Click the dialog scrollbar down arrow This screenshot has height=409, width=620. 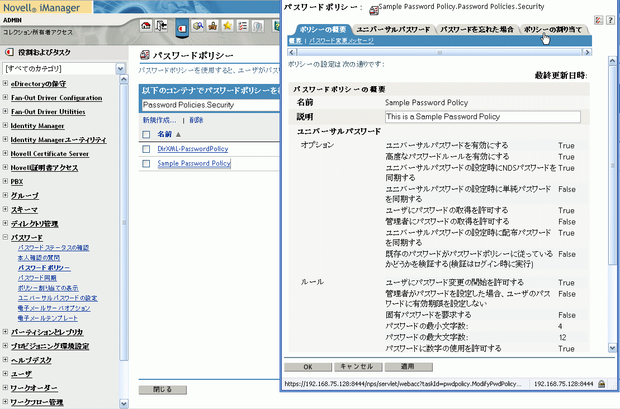pos(613,348)
